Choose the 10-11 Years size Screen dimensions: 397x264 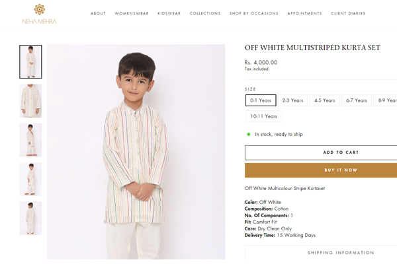263,116
